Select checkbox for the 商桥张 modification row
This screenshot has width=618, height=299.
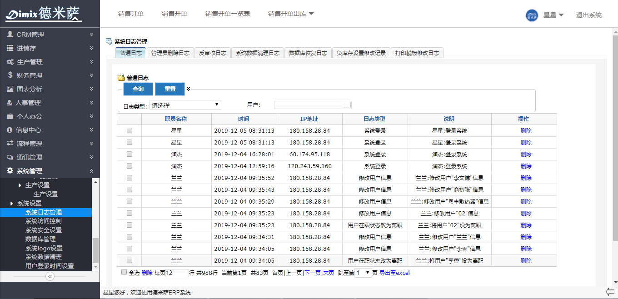click(130, 189)
